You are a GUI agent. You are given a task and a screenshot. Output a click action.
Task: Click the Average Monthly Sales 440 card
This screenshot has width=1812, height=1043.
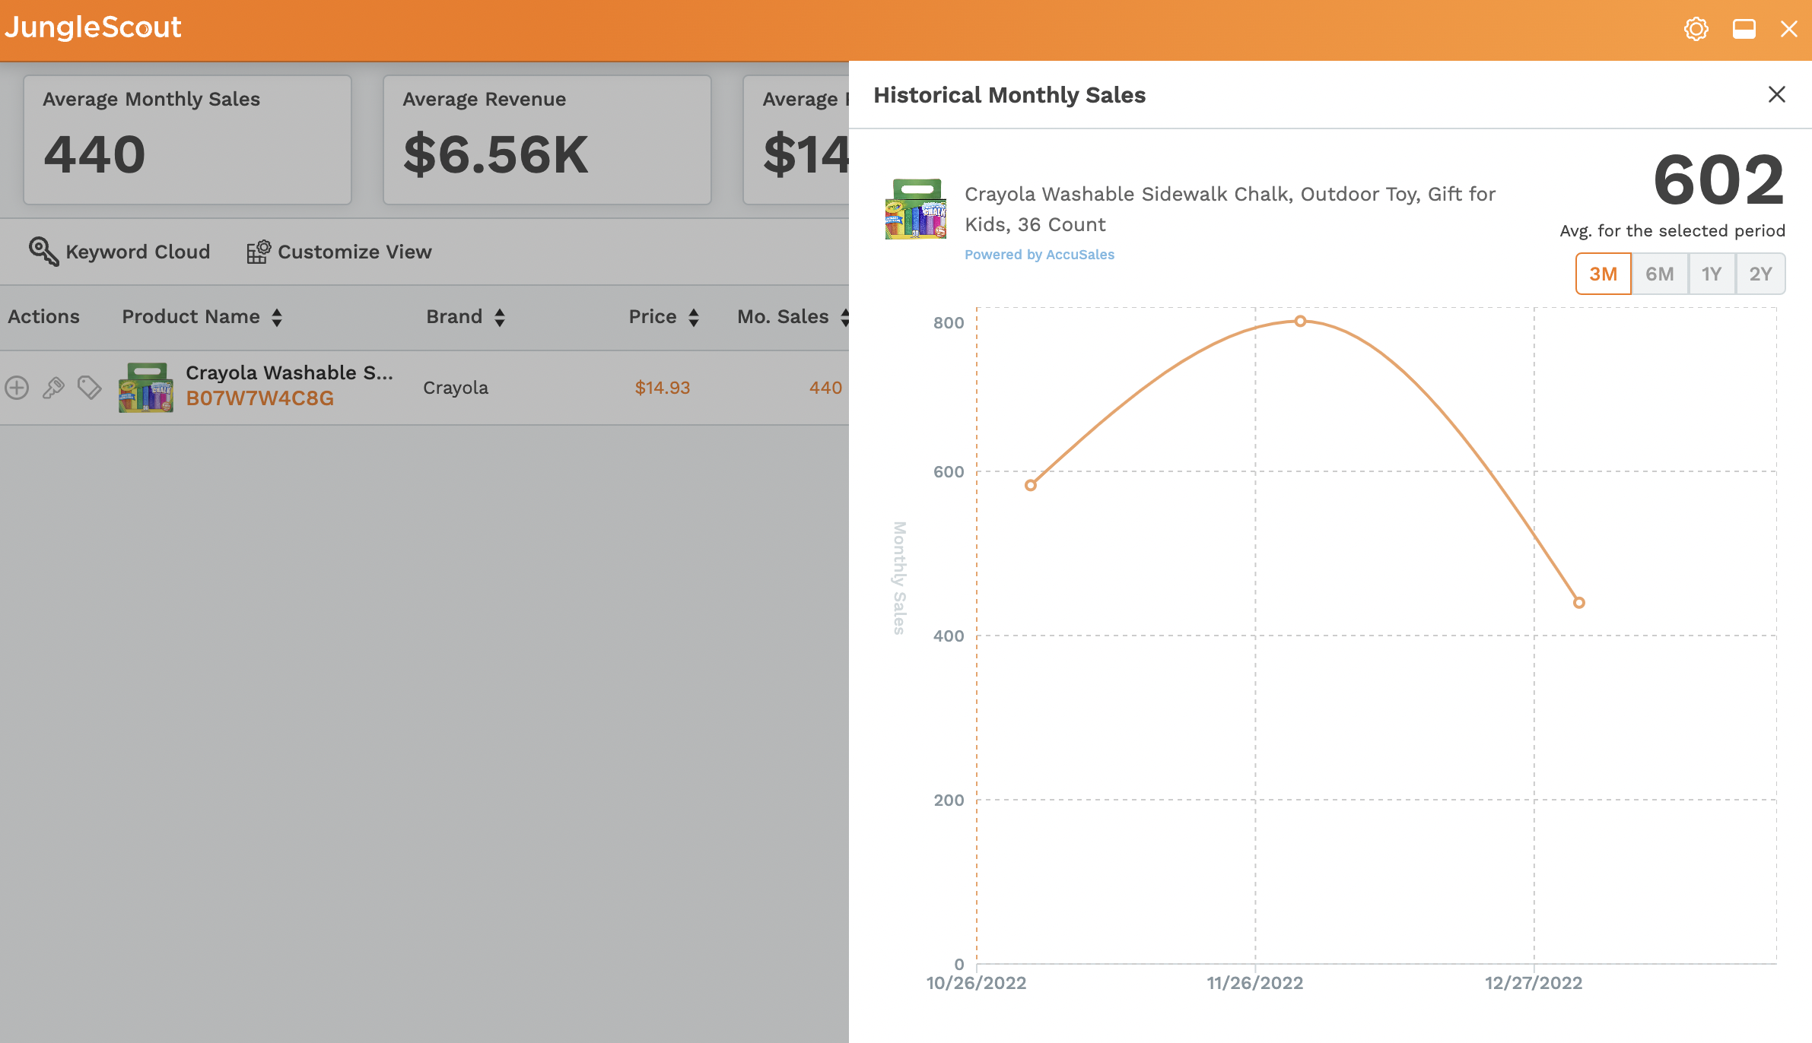[187, 140]
